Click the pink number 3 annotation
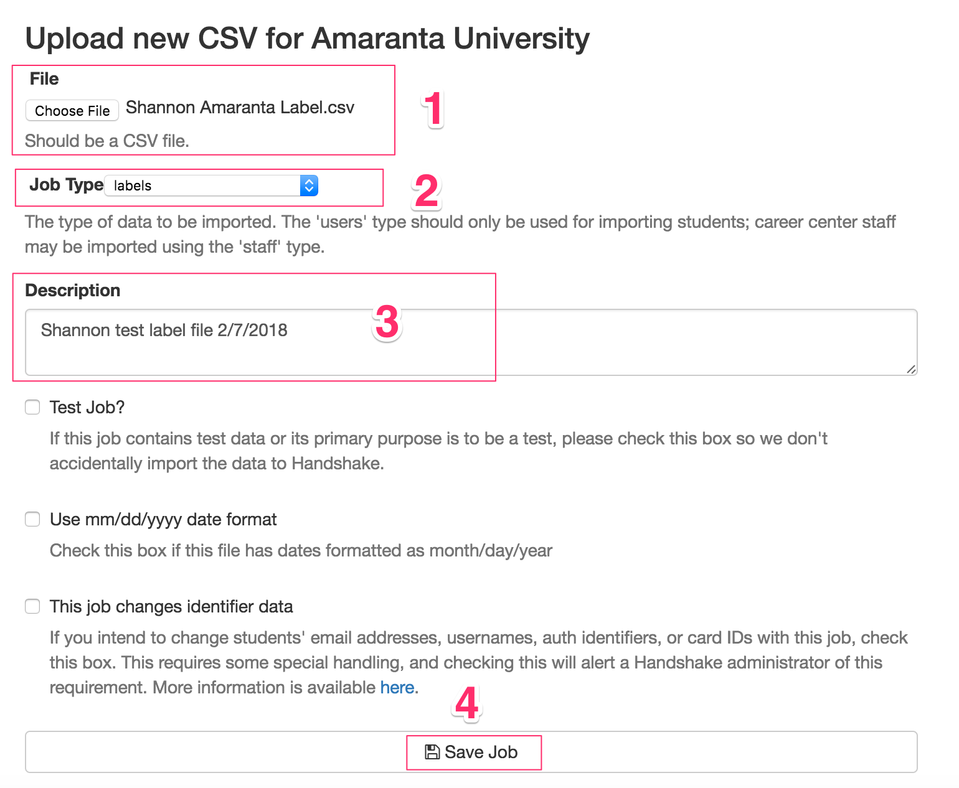959x788 pixels. click(387, 322)
